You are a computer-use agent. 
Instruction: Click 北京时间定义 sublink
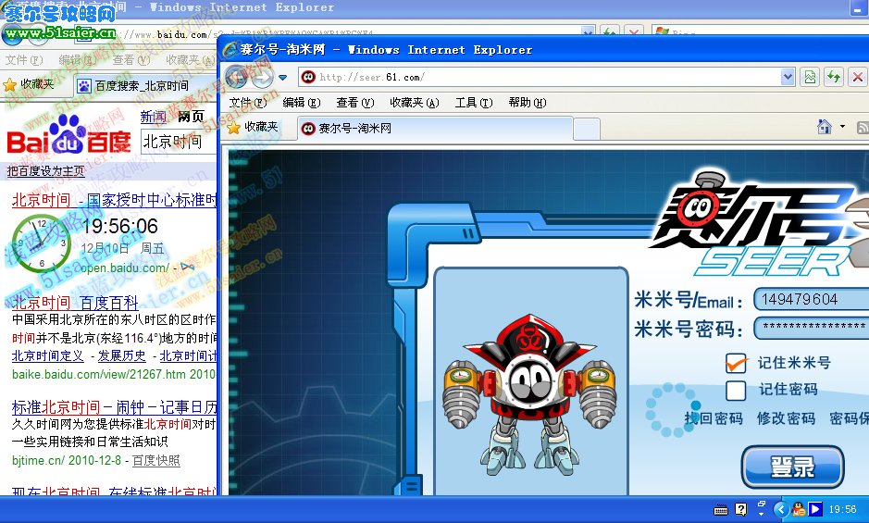pyautogui.click(x=48, y=356)
